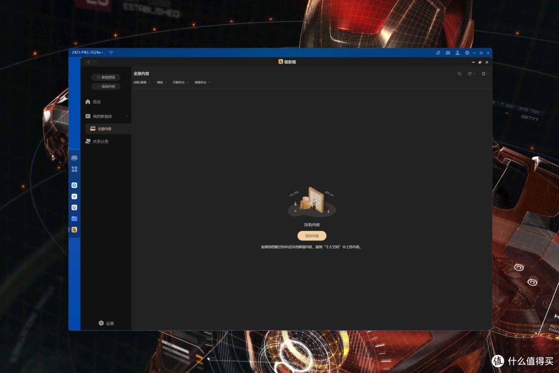Open the transfer arrows icon in blue titlebar
The width and height of the screenshot is (559, 373).
438,53
